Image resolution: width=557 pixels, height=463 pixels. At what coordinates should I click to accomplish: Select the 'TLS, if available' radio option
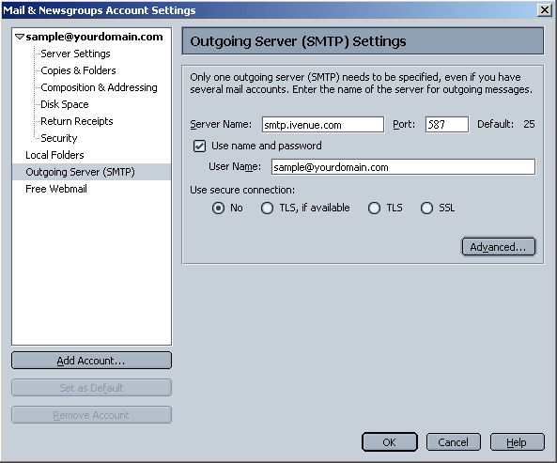[267, 208]
